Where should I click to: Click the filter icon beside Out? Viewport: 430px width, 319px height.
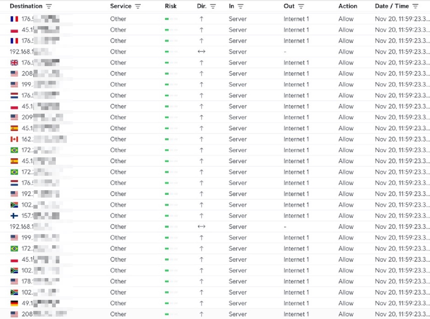[x=301, y=6]
